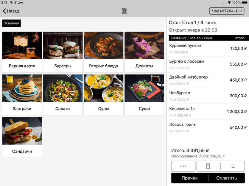Tap the back chevron arrow
Image resolution: width=249 pixels, height=186 pixels.
click(x=4, y=11)
